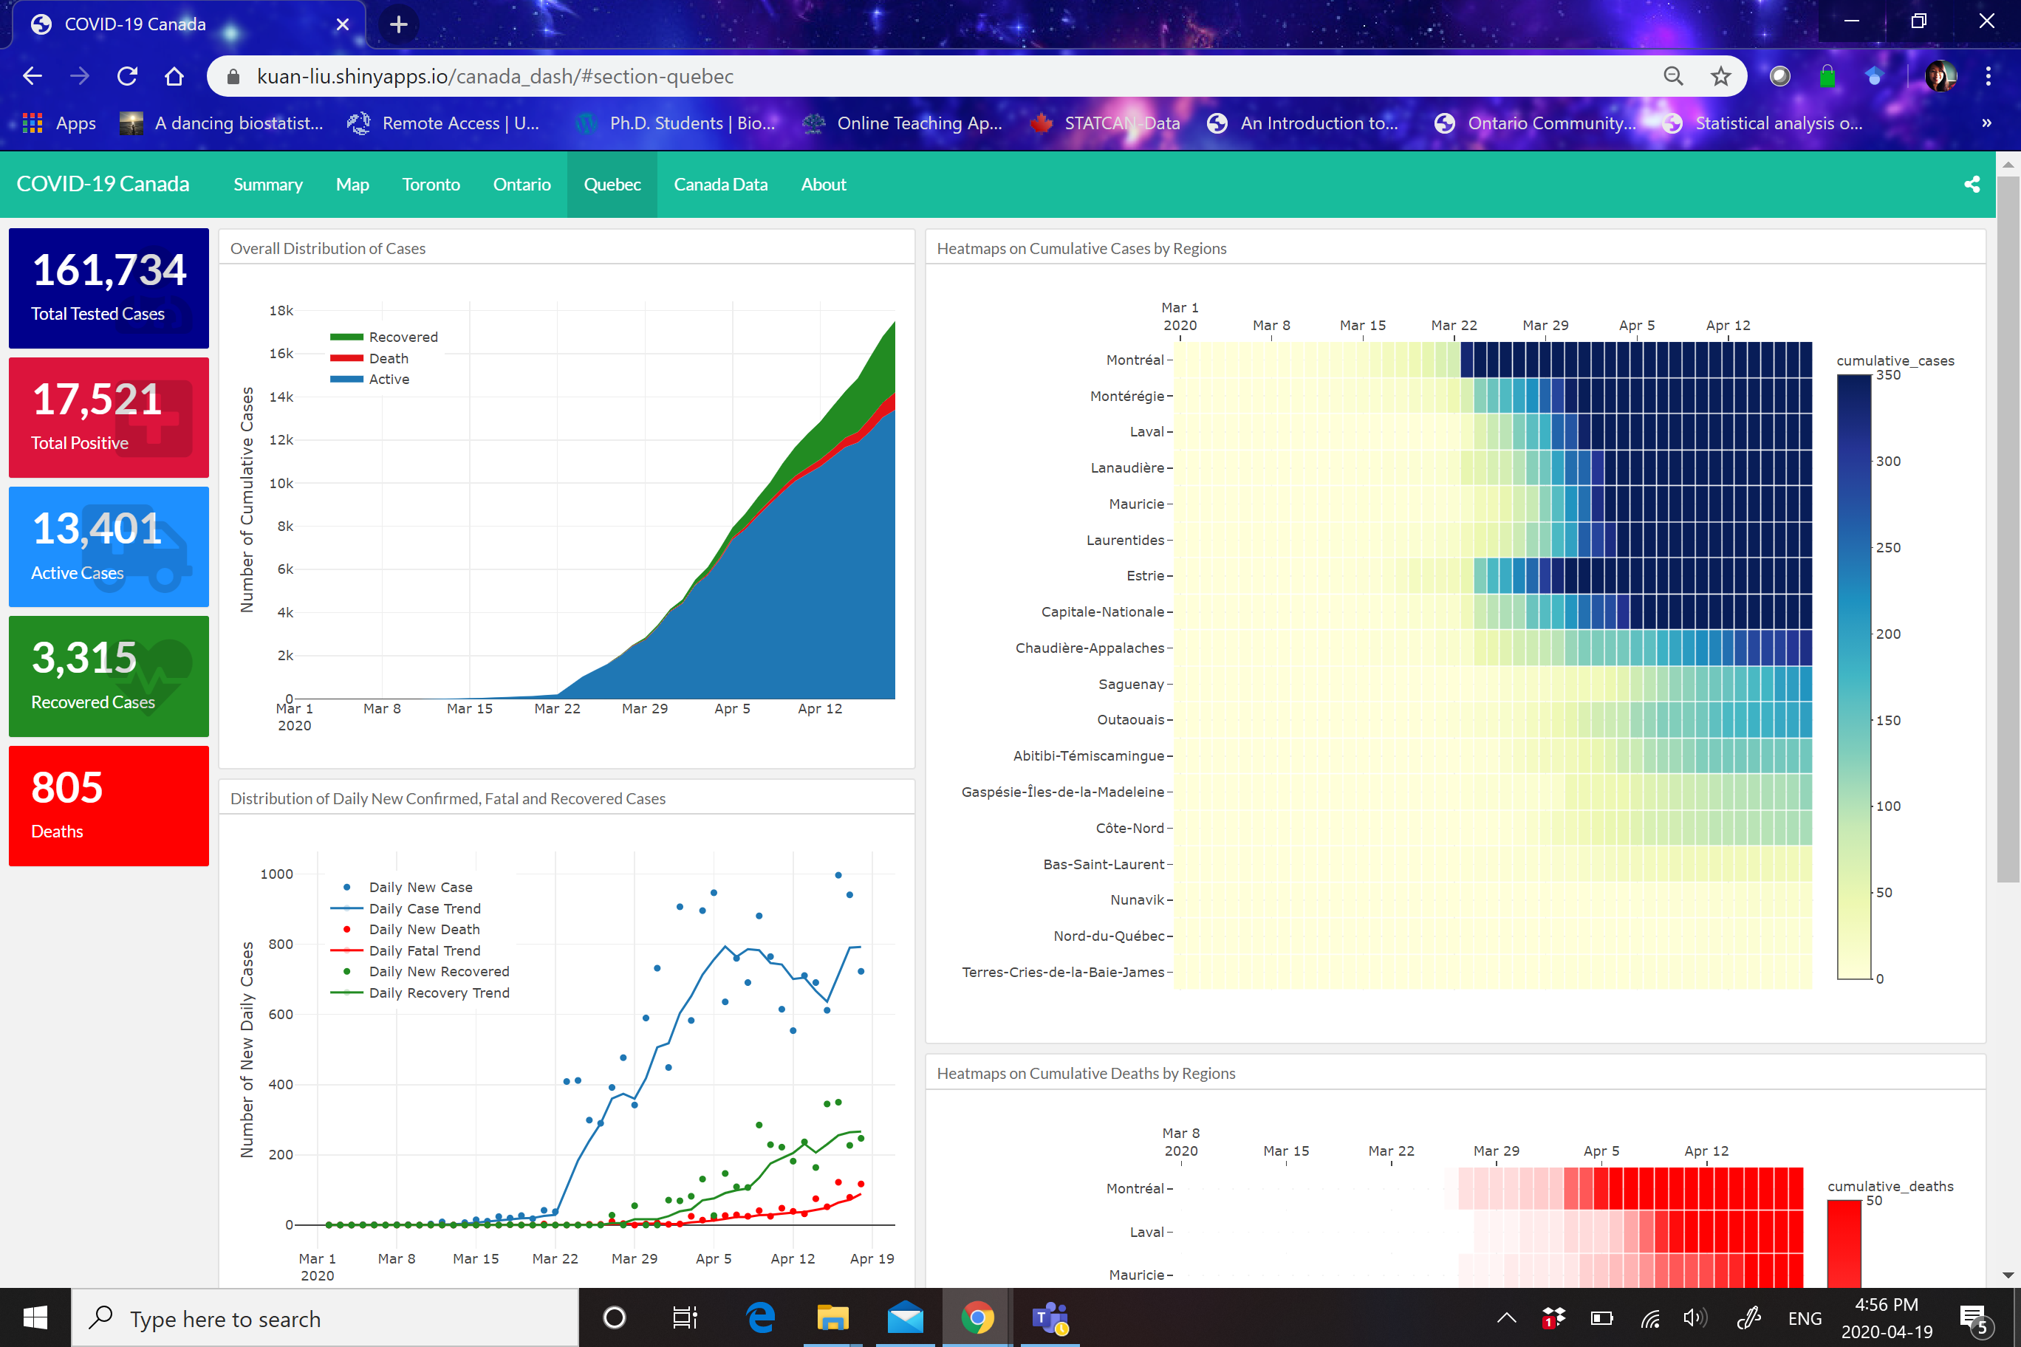This screenshot has width=2021, height=1347.
Task: Click the cumulative_cases color scale bar
Action: pyautogui.click(x=1853, y=677)
